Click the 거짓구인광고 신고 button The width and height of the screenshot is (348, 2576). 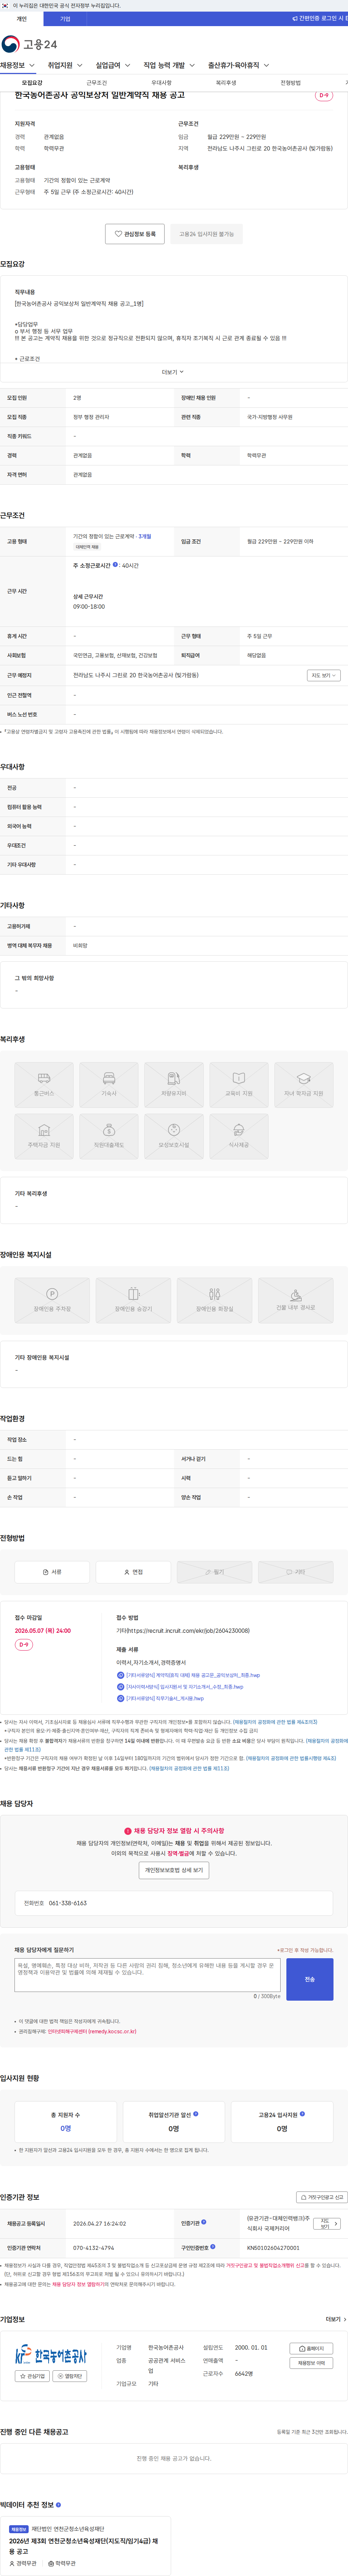(322, 2197)
